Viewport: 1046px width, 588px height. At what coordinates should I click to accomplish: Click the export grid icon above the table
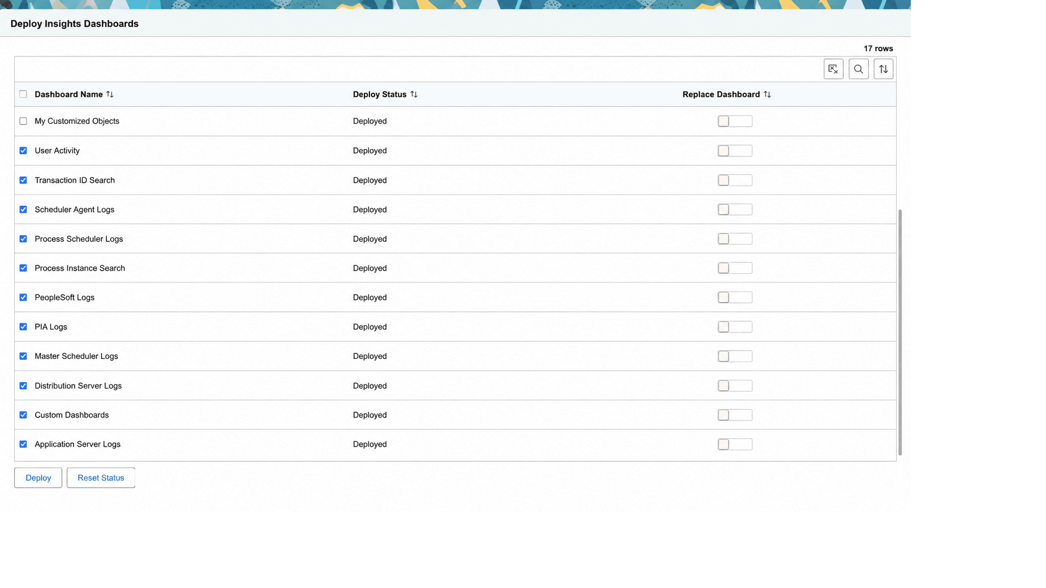pyautogui.click(x=834, y=69)
